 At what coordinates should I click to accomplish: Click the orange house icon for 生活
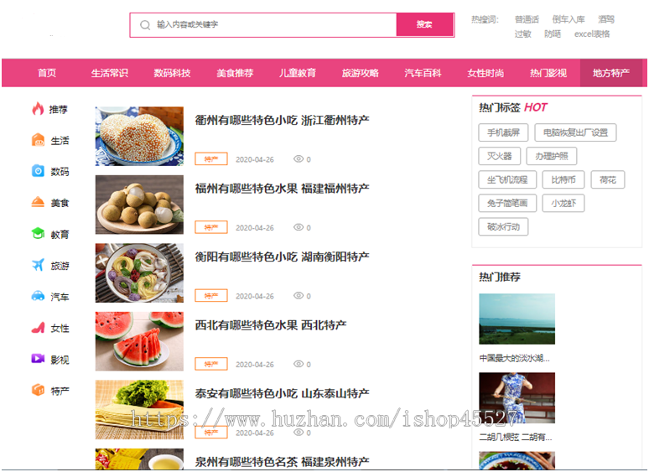[38, 140]
